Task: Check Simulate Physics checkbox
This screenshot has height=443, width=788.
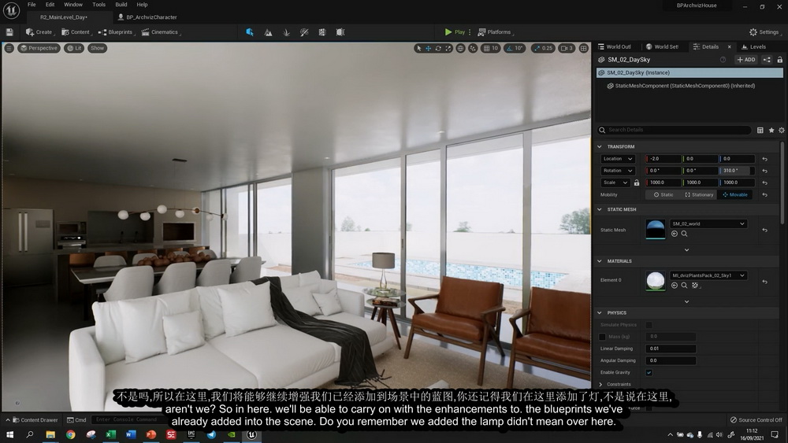Action: [x=649, y=325]
